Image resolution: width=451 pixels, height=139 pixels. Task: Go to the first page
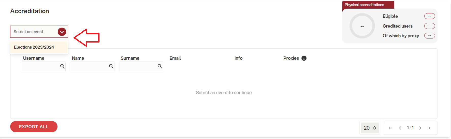click(390, 128)
